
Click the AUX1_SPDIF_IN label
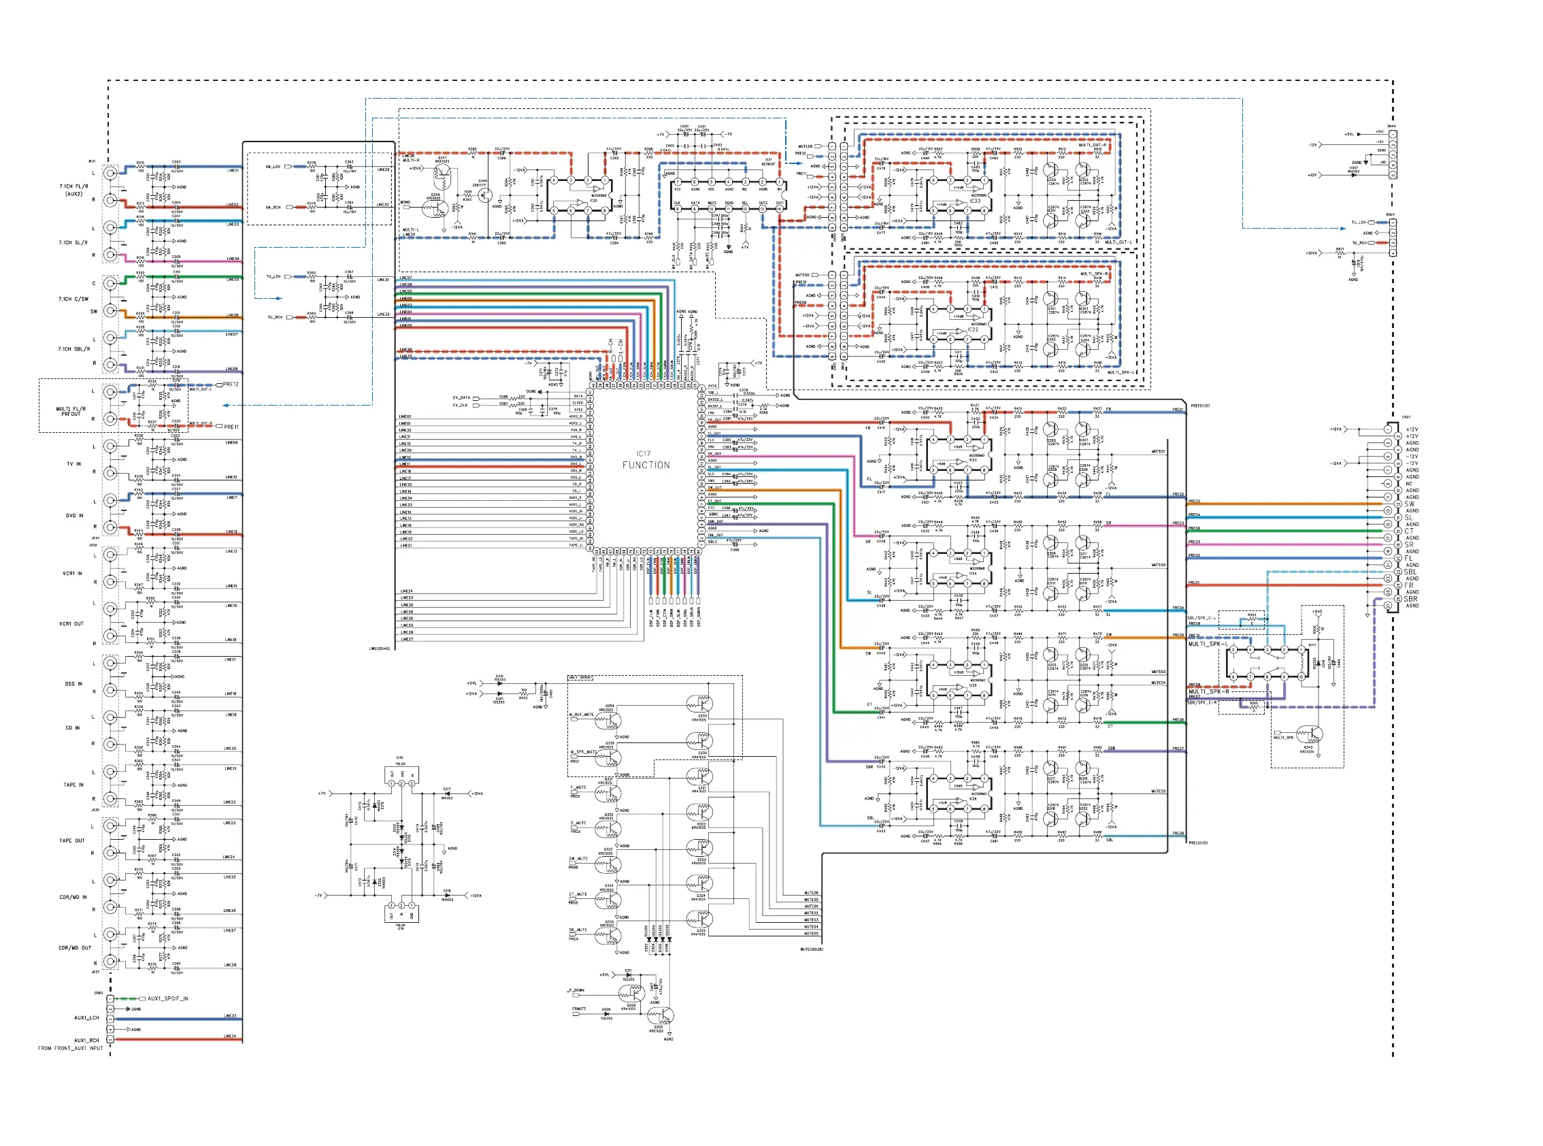(x=167, y=998)
